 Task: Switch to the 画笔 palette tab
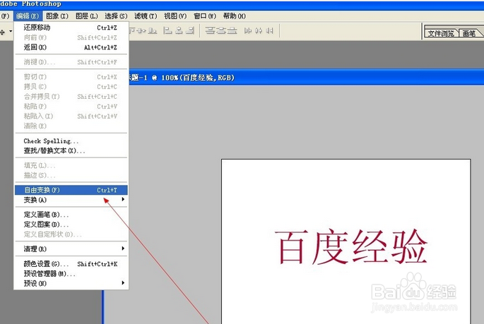469,33
